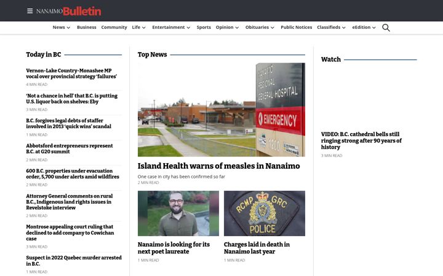Expand the News dropdown chevron
The height and width of the screenshot is (276, 443).
point(68,28)
